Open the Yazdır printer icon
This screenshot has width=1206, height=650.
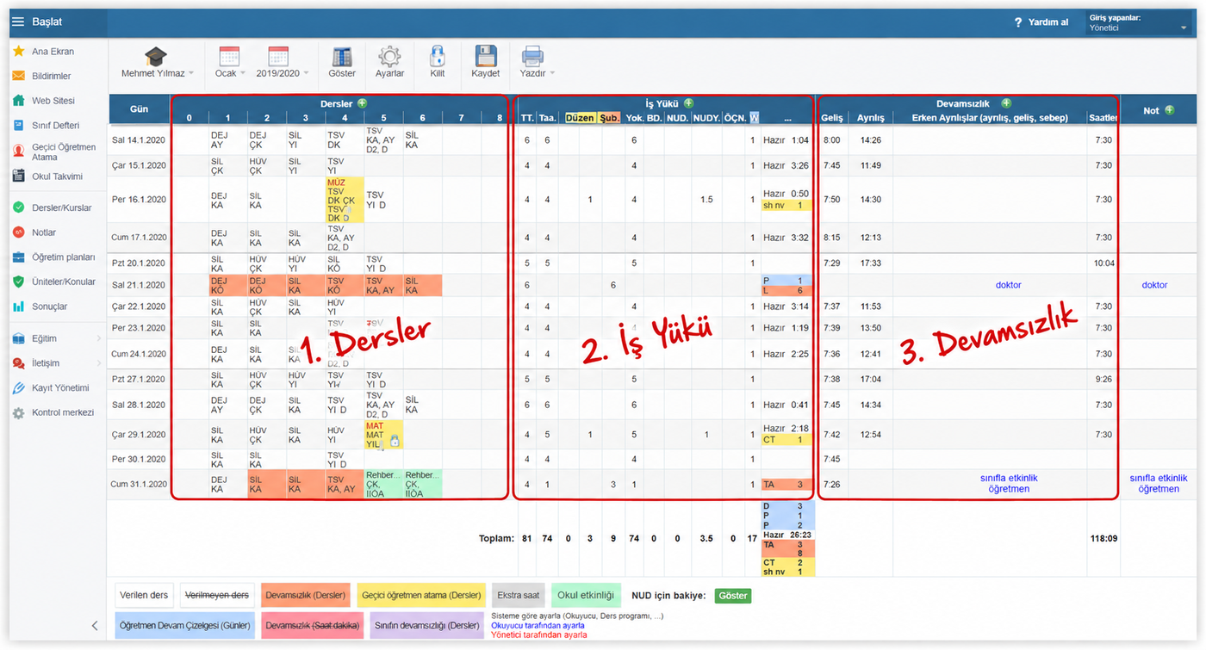click(532, 57)
